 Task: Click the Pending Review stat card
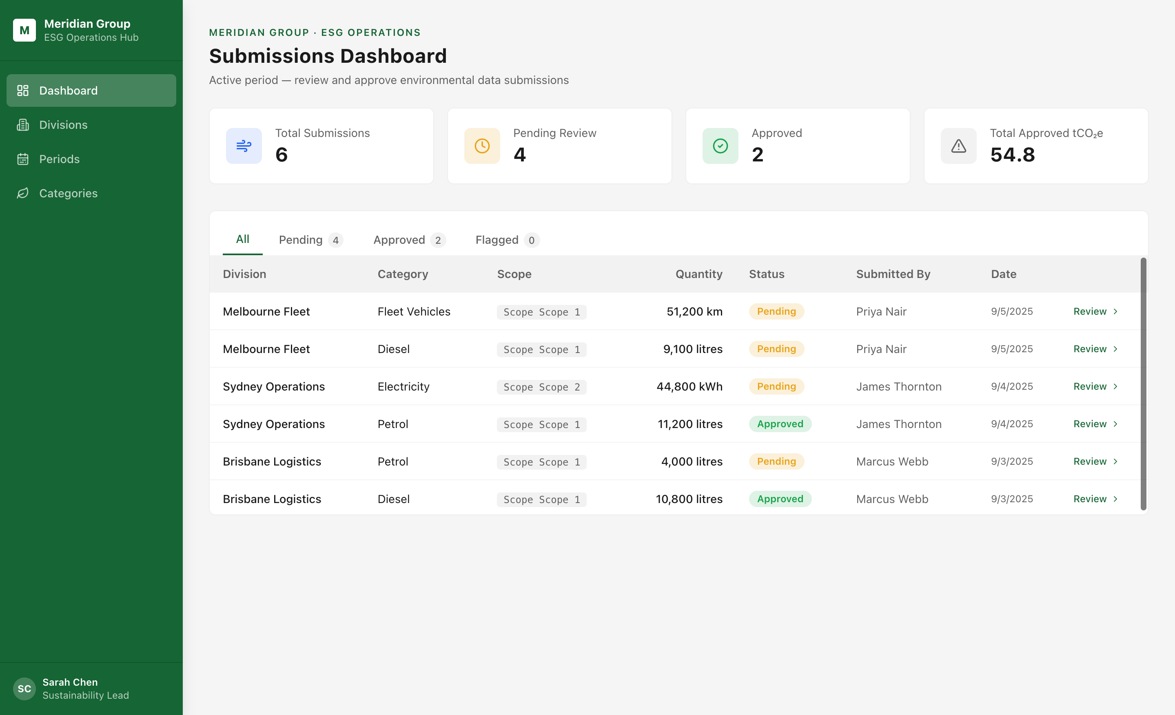(x=559, y=146)
